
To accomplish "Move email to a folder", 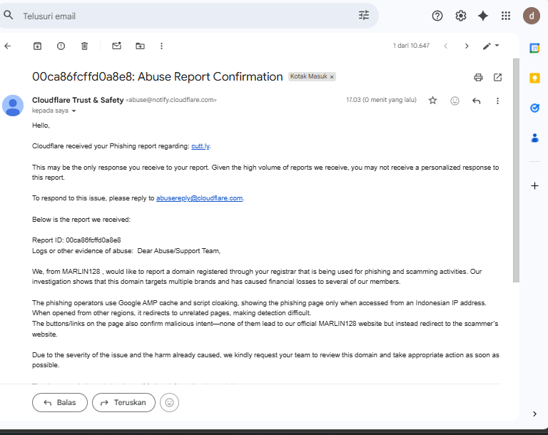I will 140,46.
